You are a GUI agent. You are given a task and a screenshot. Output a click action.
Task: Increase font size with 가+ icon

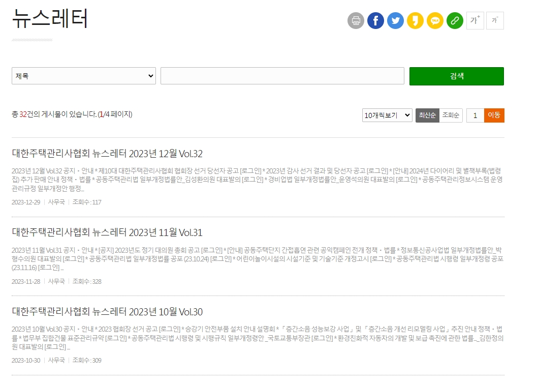474,21
